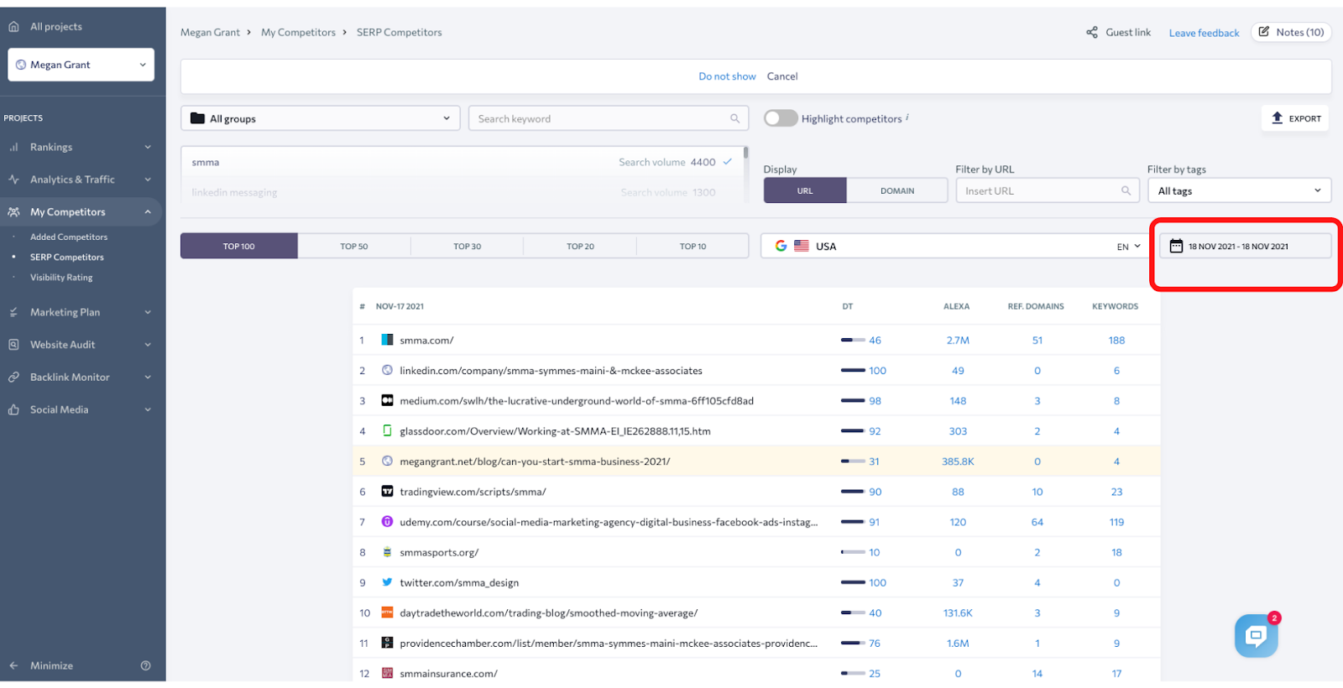Switch Display to URL
The height and width of the screenshot is (688, 1343).
pyautogui.click(x=805, y=190)
